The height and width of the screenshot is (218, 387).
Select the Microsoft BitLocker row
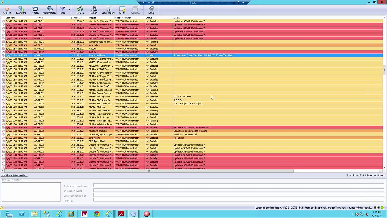pyautogui.click(x=192, y=131)
